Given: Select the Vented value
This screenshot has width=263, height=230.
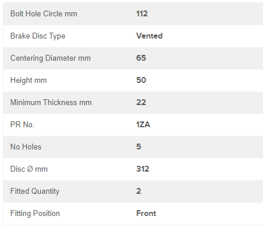Looking at the screenshot, I should pos(149,36).
